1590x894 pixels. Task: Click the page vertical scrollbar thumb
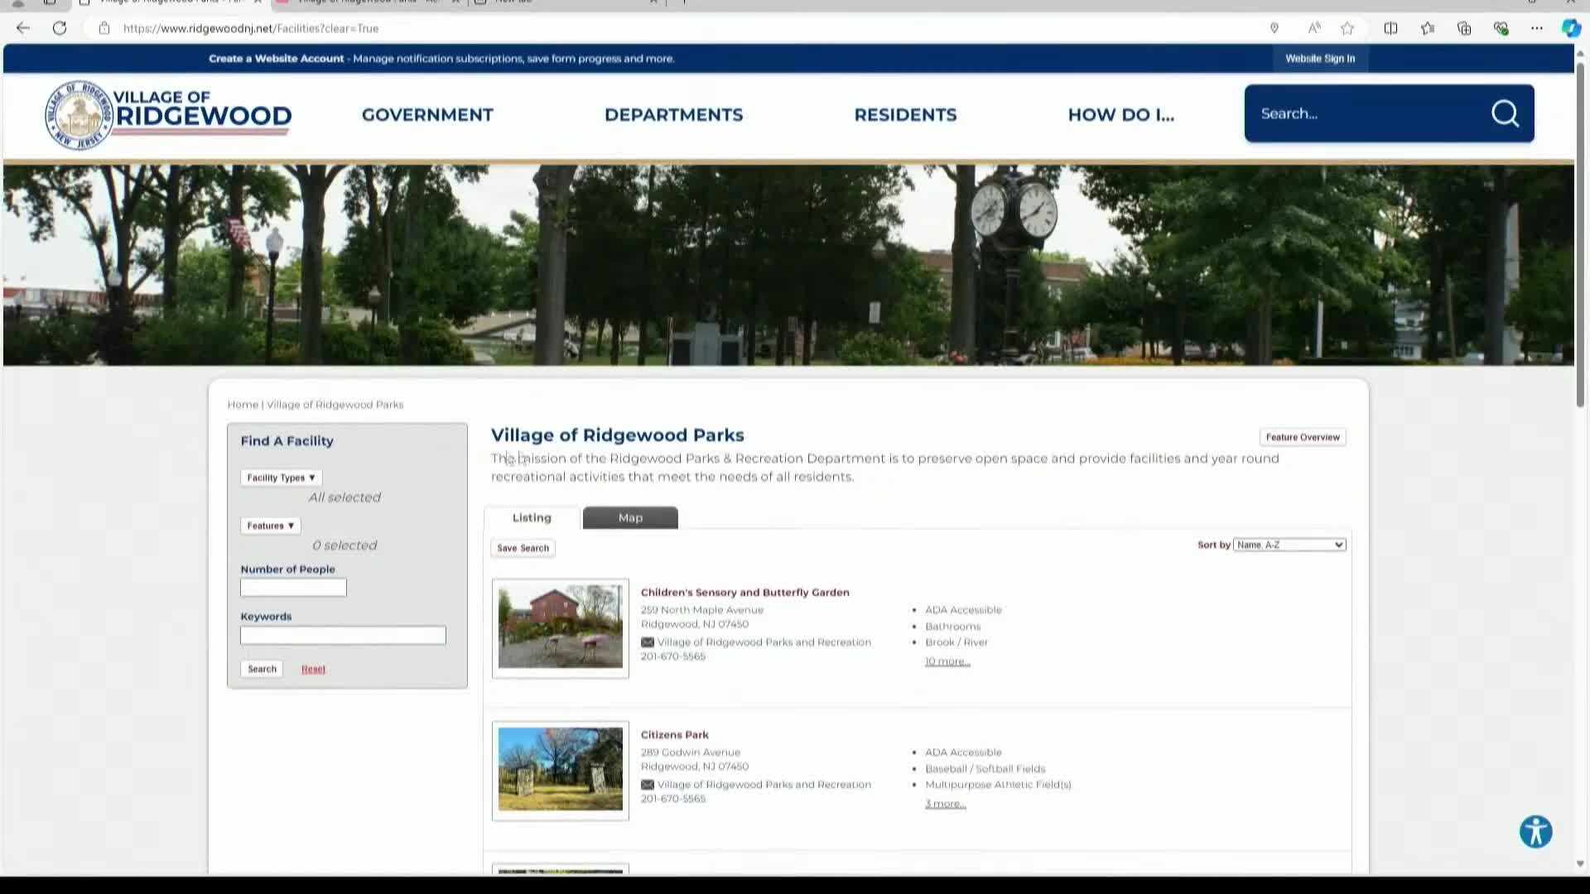(x=1580, y=236)
